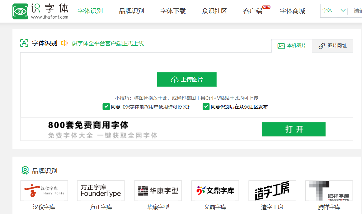
Task: Select the 造字工房 brand logo
Action: (x=272, y=191)
